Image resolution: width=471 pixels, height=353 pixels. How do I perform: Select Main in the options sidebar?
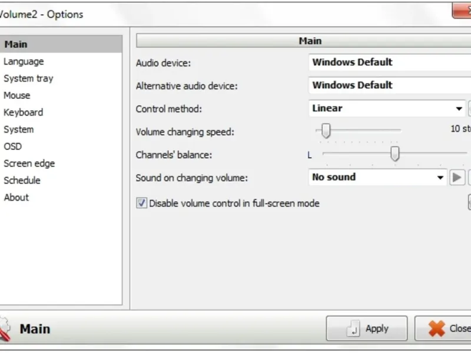[x=61, y=44]
